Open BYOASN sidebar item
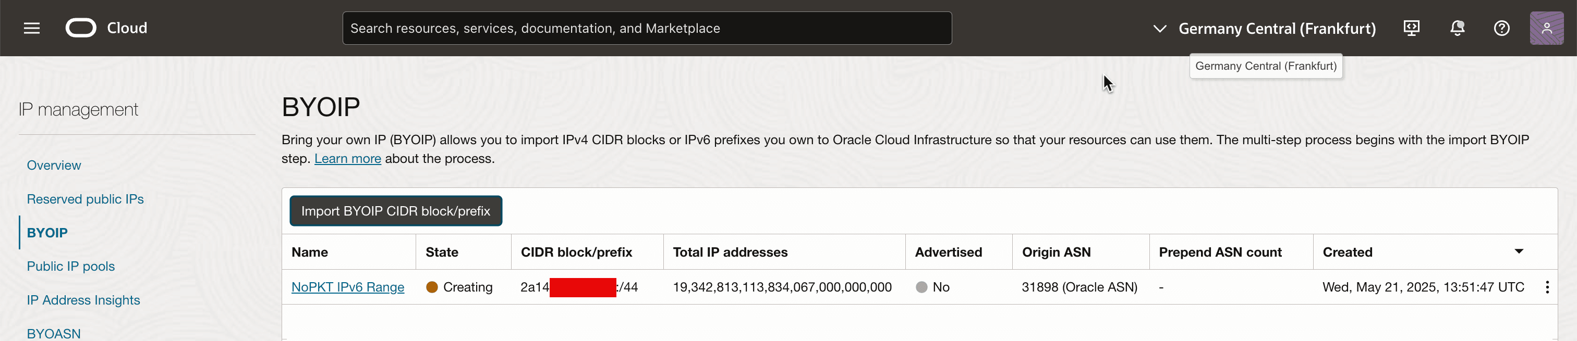This screenshot has height=341, width=1577. coord(54,333)
